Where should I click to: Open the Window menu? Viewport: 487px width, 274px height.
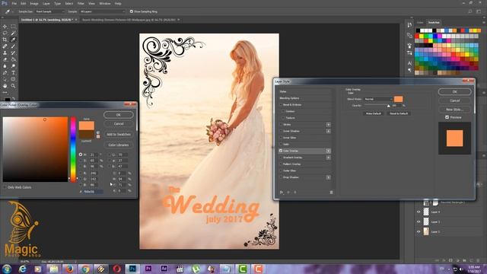[105, 3]
